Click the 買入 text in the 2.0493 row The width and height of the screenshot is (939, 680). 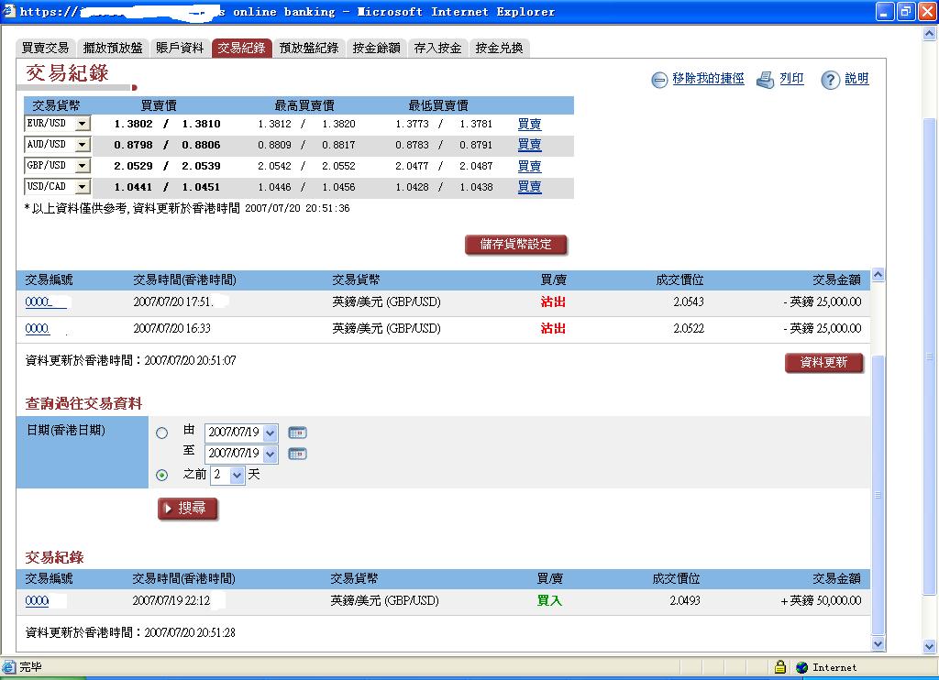[x=549, y=600]
